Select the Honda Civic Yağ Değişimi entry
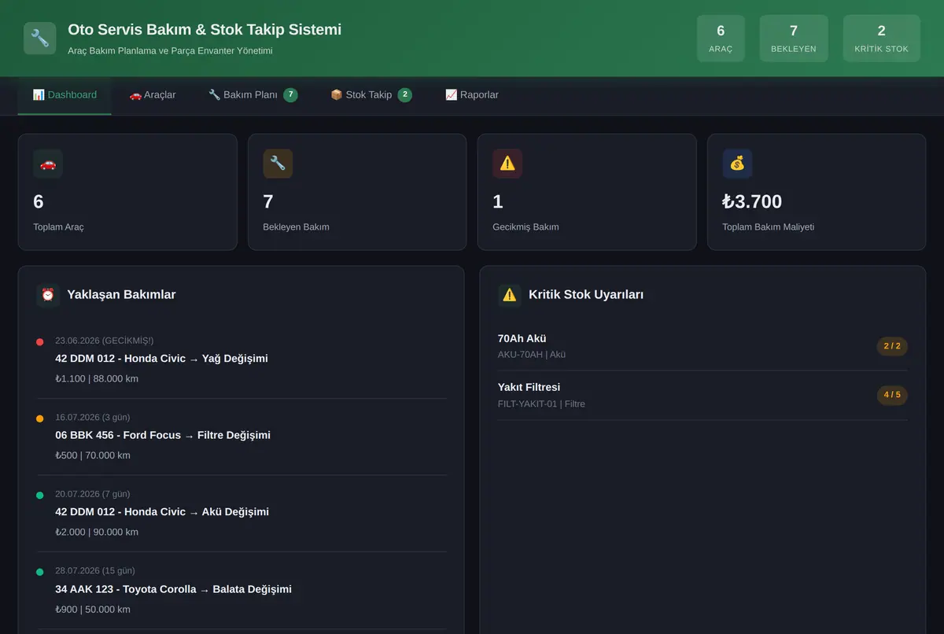944x634 pixels. click(x=242, y=360)
